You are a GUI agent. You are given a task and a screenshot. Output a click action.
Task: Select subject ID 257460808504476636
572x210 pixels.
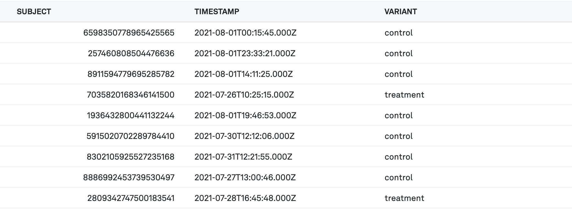click(131, 53)
